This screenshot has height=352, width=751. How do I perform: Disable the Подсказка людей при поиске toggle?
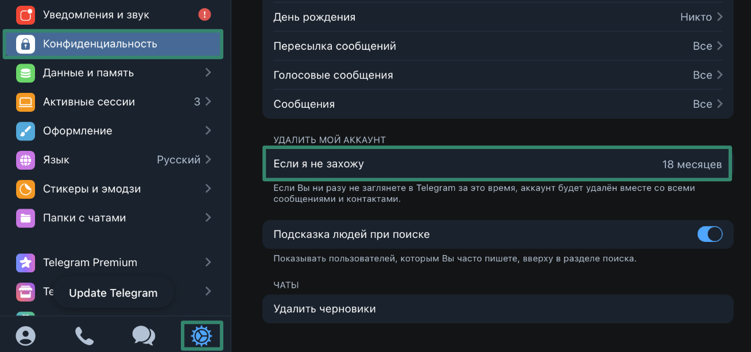[x=710, y=234]
